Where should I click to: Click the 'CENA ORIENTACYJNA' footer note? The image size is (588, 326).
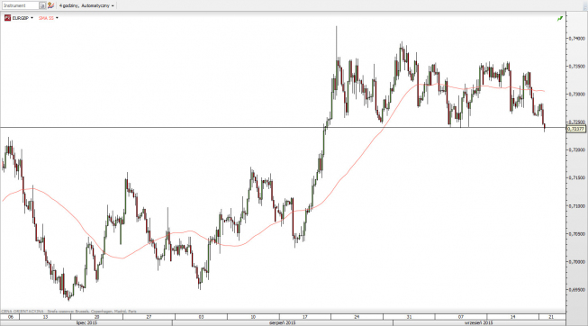click(23, 312)
